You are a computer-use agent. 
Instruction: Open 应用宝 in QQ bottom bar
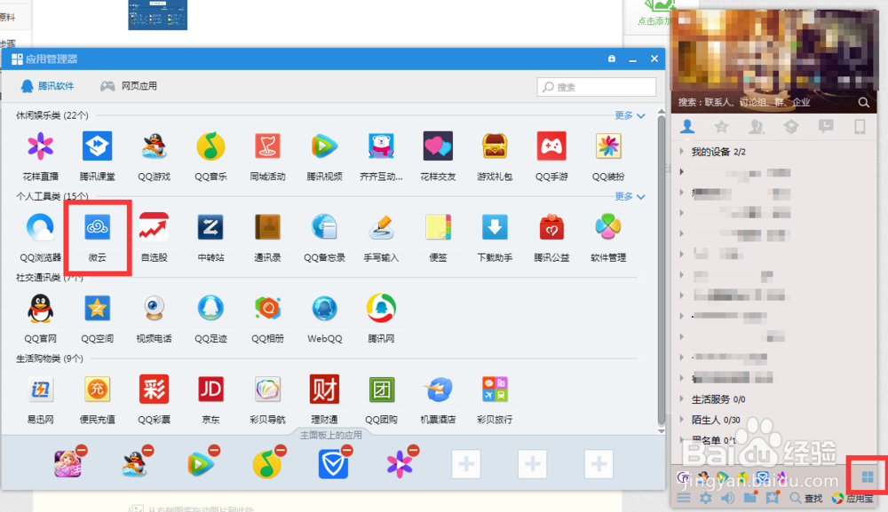tap(852, 498)
